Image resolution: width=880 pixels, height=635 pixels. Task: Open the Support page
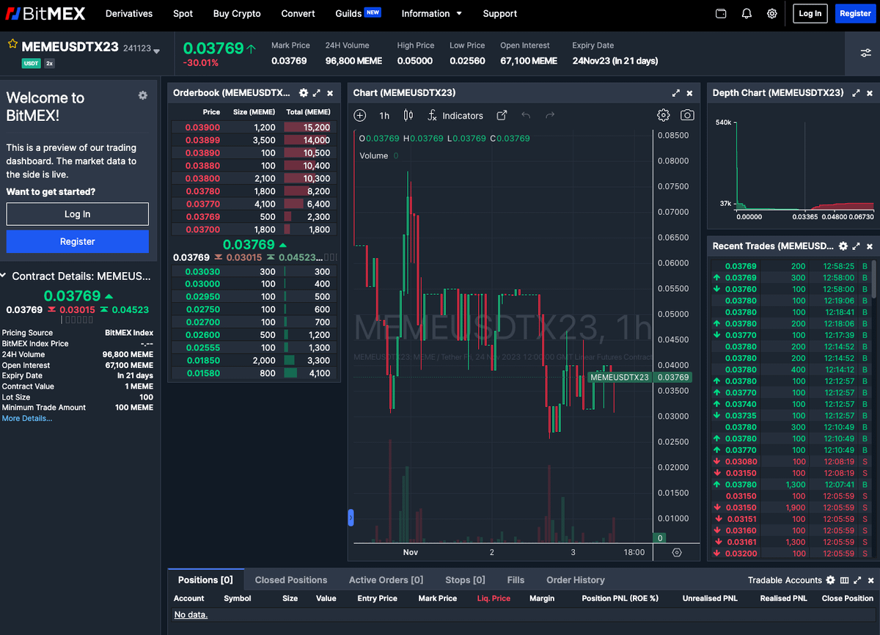click(500, 13)
